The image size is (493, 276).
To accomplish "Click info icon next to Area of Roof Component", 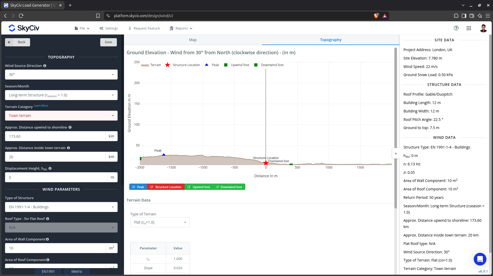I will pos(48,260).
